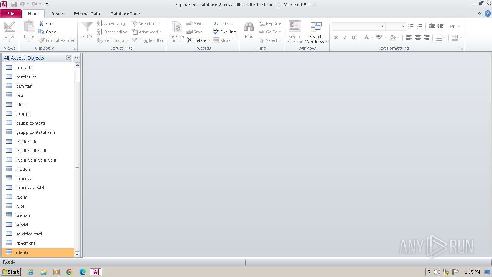Viewport: 492px width, 277px height.
Task: Collapse the navigation pane with shutter button
Action: [x=76, y=58]
